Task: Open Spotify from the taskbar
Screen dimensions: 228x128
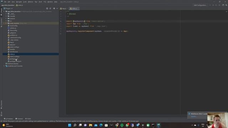Action: click(x=122, y=125)
